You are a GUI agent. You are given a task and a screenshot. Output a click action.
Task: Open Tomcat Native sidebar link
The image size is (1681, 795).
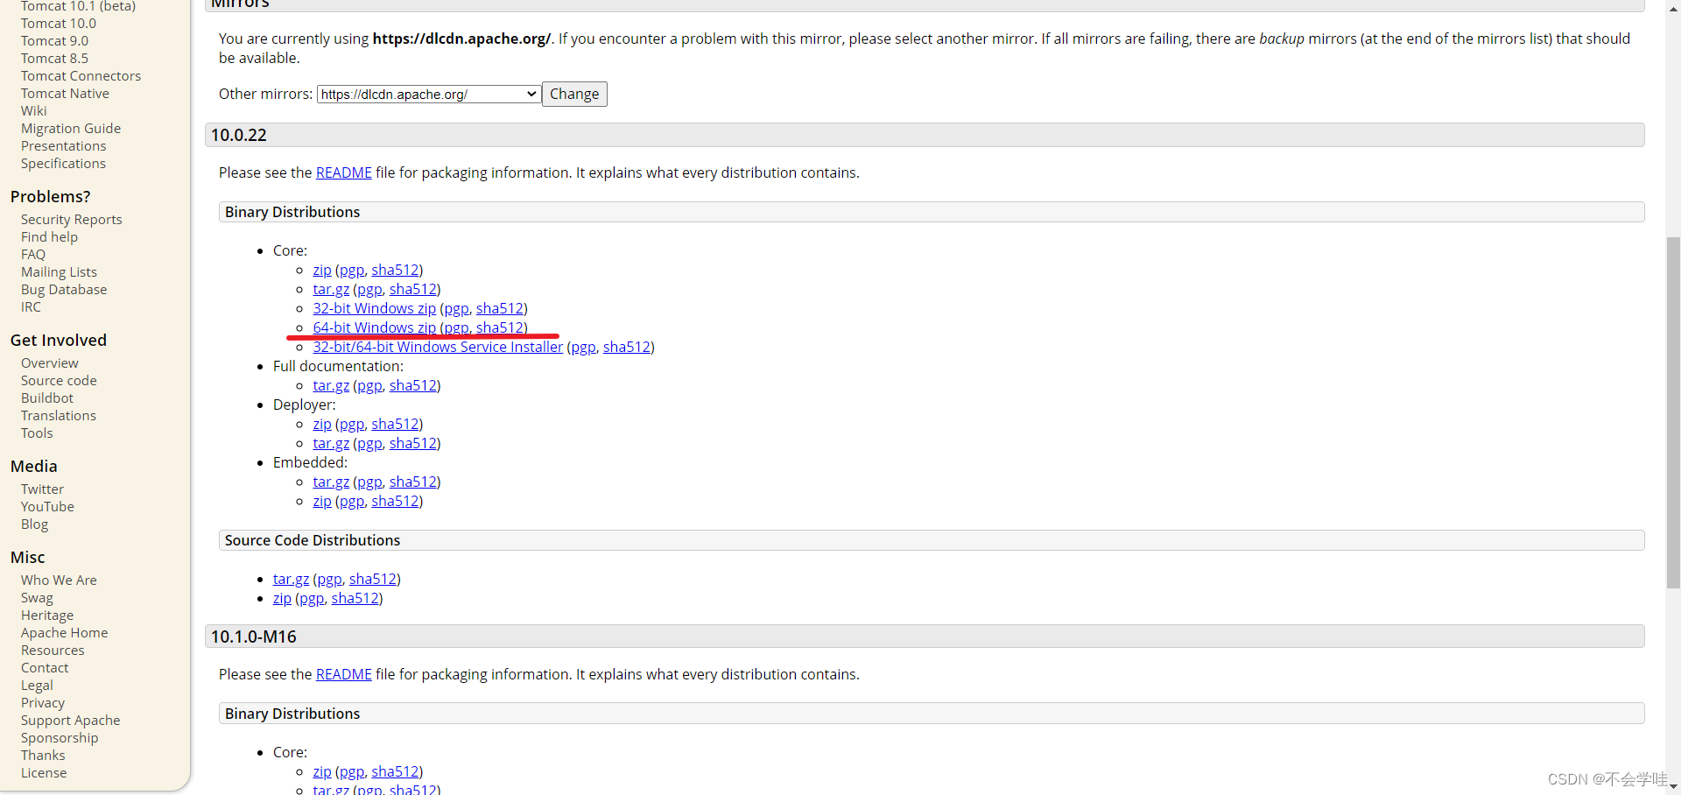(65, 94)
